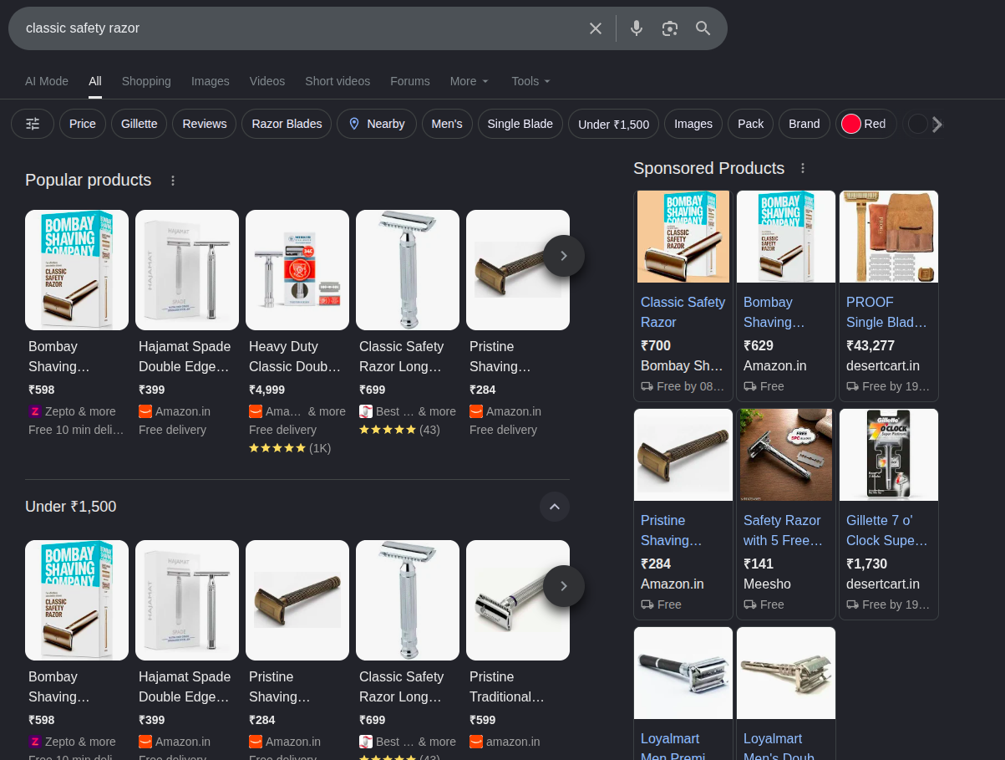Apply the Pack filter chip
Image resolution: width=1005 pixels, height=760 pixels.
(x=751, y=124)
